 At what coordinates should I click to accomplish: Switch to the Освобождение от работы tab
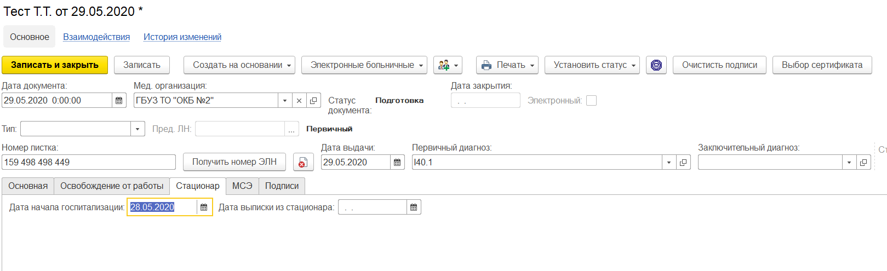(x=112, y=186)
